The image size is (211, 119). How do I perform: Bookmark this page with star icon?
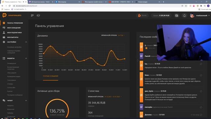point(186,6)
